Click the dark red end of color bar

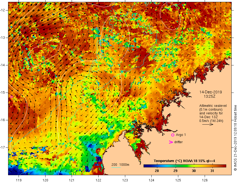224,166
